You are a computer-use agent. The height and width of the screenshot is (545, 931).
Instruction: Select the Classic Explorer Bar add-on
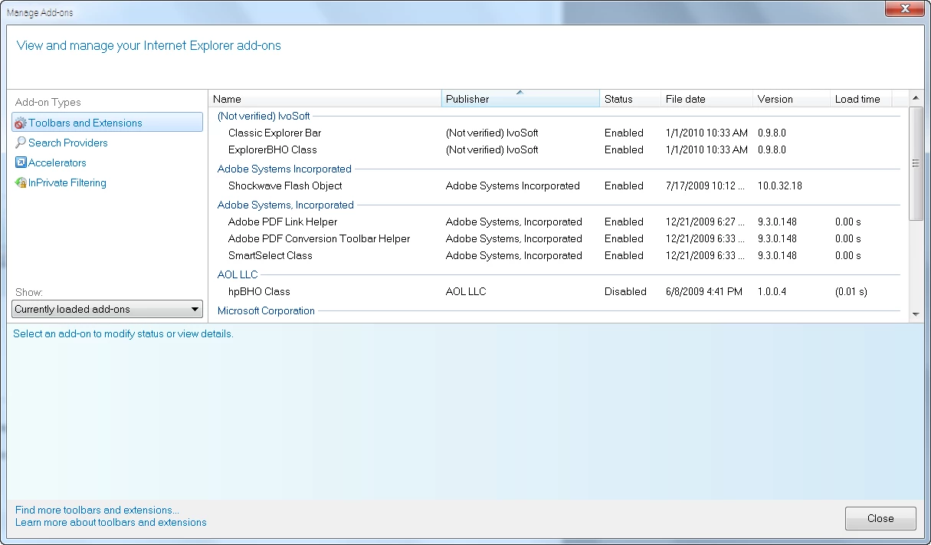(274, 133)
